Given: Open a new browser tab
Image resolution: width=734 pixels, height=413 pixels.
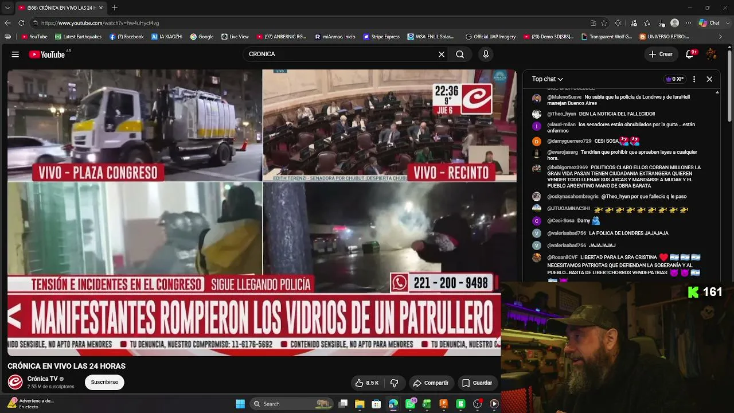Looking at the screenshot, I should click(x=115, y=7).
